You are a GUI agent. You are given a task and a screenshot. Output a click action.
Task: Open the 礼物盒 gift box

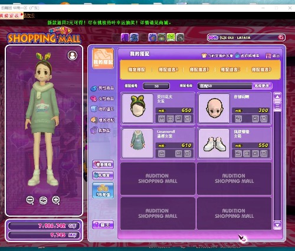[103, 175]
